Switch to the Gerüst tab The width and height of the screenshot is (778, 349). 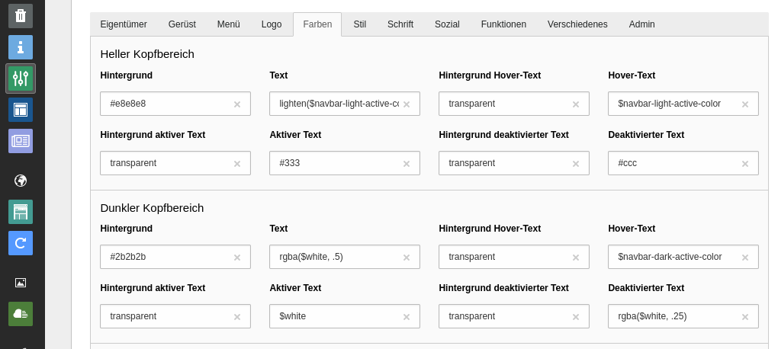(182, 24)
